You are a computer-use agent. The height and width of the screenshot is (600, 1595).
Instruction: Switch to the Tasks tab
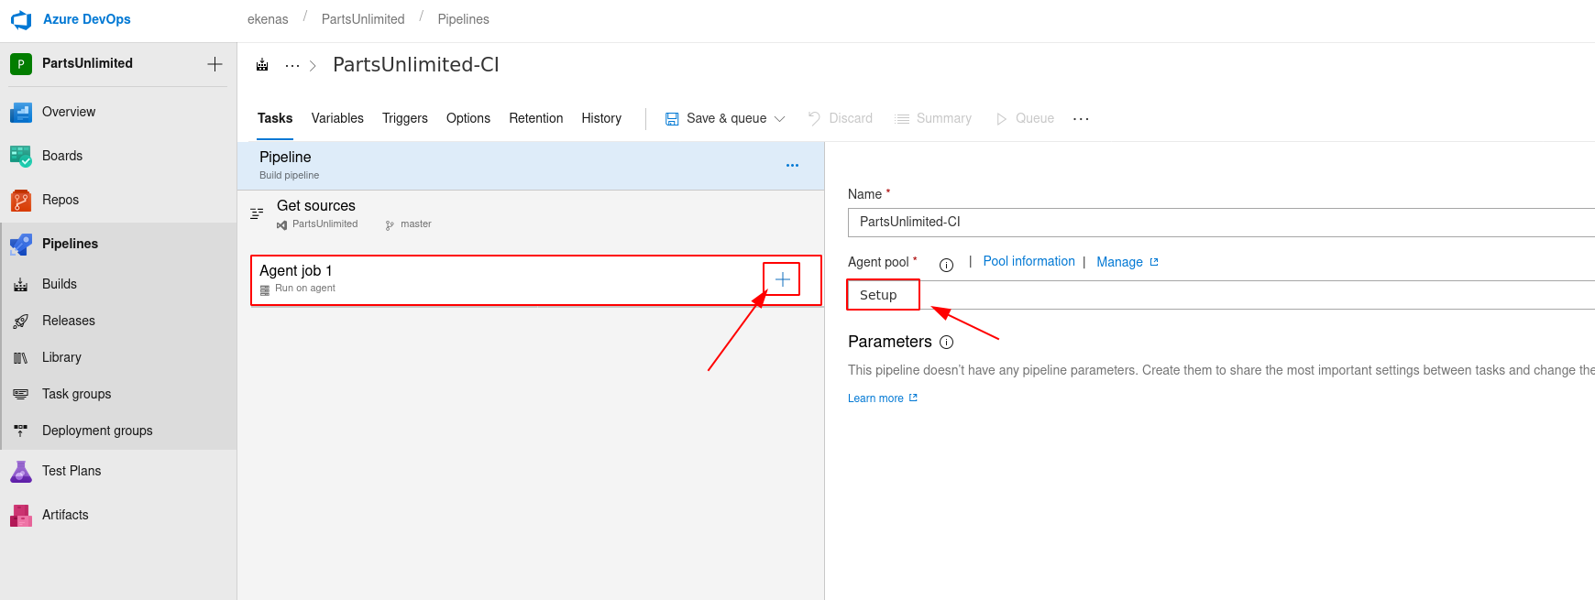tap(275, 118)
